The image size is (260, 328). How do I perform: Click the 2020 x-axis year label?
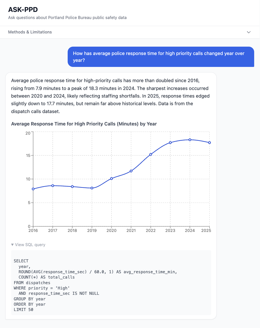tap(112, 231)
